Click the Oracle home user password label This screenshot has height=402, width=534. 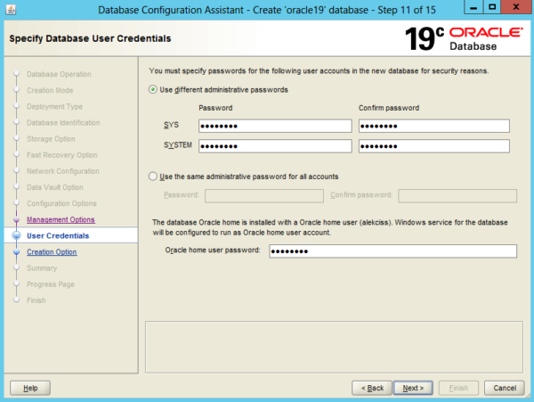click(x=213, y=250)
